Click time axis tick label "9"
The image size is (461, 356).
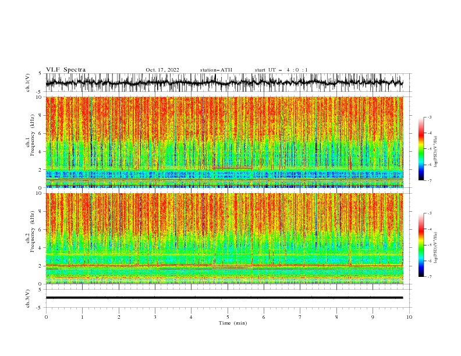click(373, 317)
